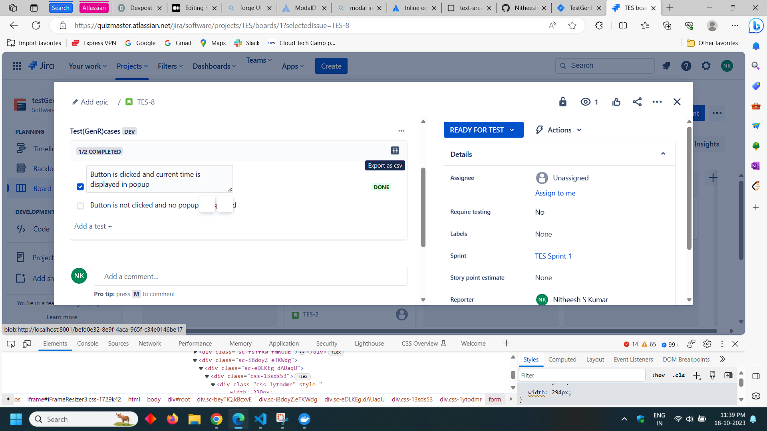Click the thumbs-up vote icon
767x431 pixels.
[x=616, y=102]
